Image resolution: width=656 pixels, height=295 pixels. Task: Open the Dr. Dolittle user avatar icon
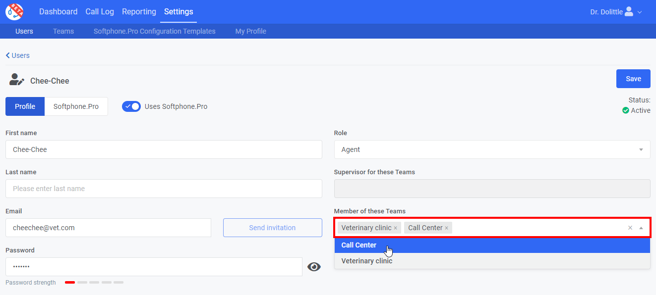(629, 11)
